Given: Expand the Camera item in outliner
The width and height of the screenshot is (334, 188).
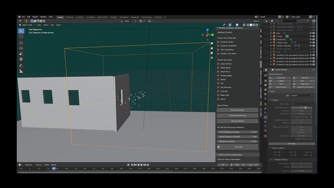Looking at the screenshot, I should (x=271, y=36).
